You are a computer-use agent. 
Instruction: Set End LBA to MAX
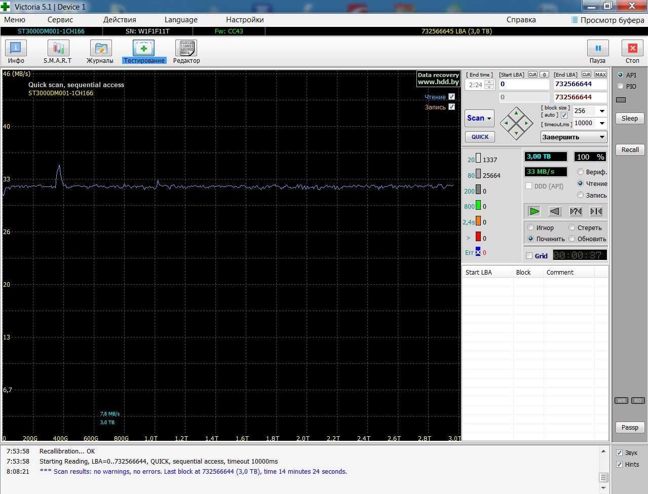[x=600, y=74]
